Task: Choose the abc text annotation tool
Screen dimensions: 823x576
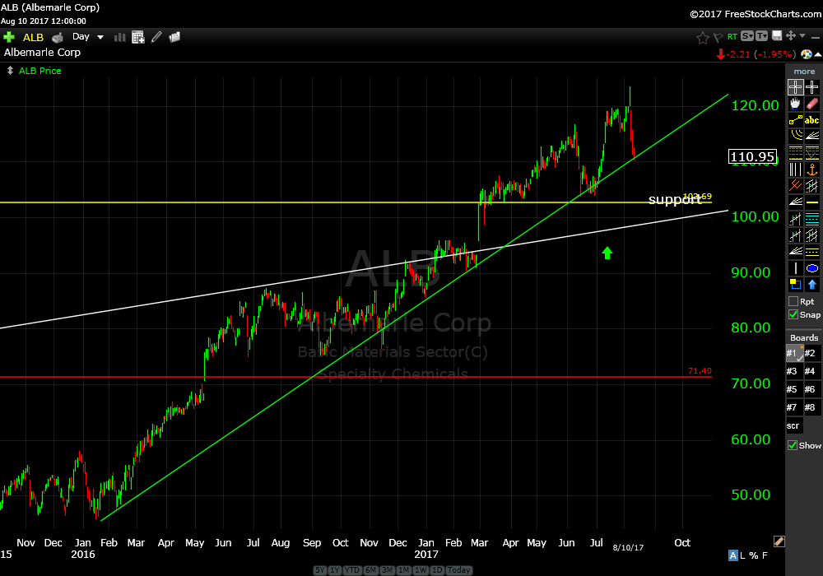Action: point(812,120)
